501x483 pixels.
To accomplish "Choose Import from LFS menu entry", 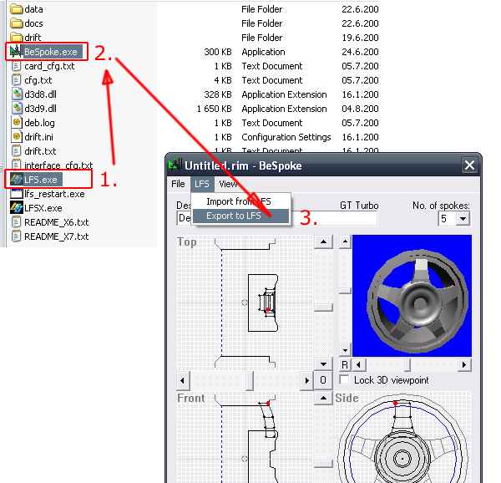I will coord(241,201).
